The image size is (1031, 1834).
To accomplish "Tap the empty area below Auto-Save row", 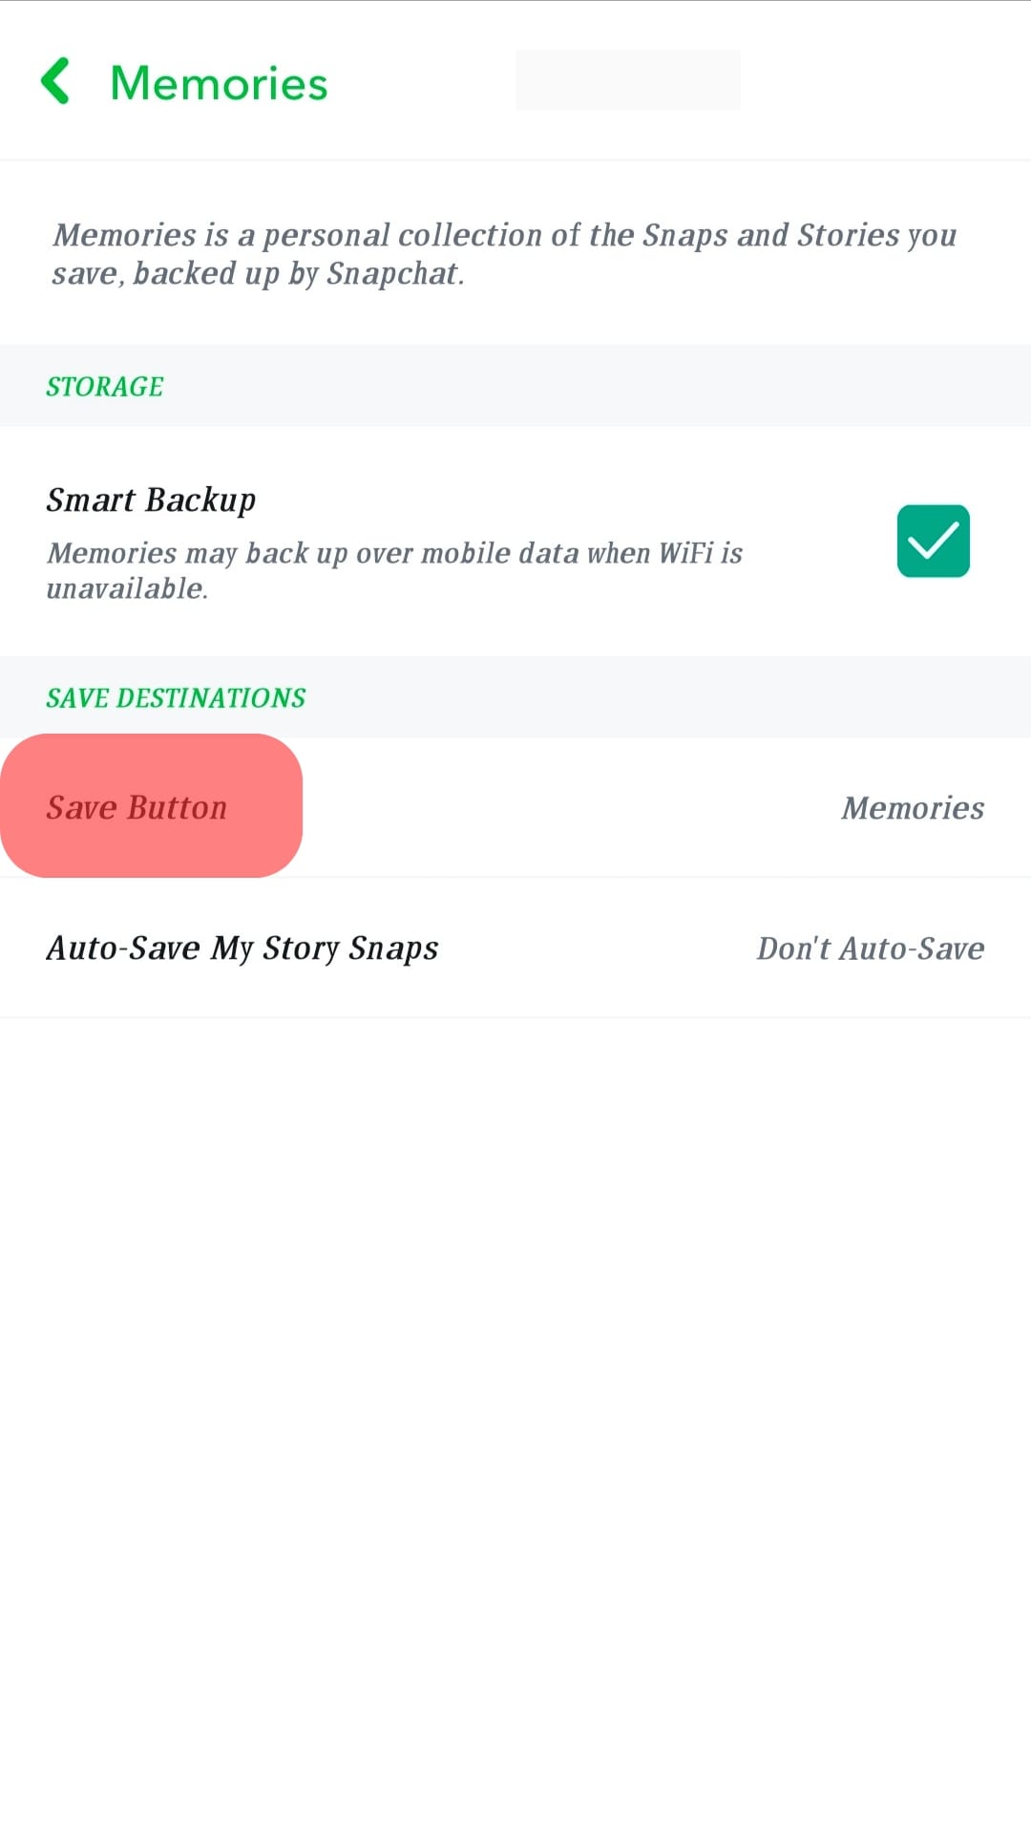I will [x=515, y=1385].
